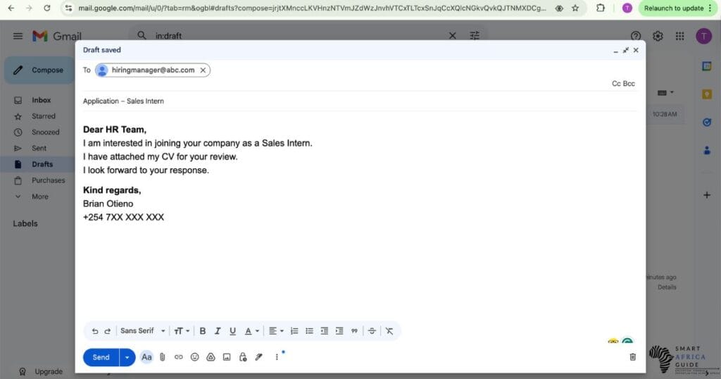Open Google account avatar
Image resolution: width=721 pixels, height=379 pixels.
point(703,36)
